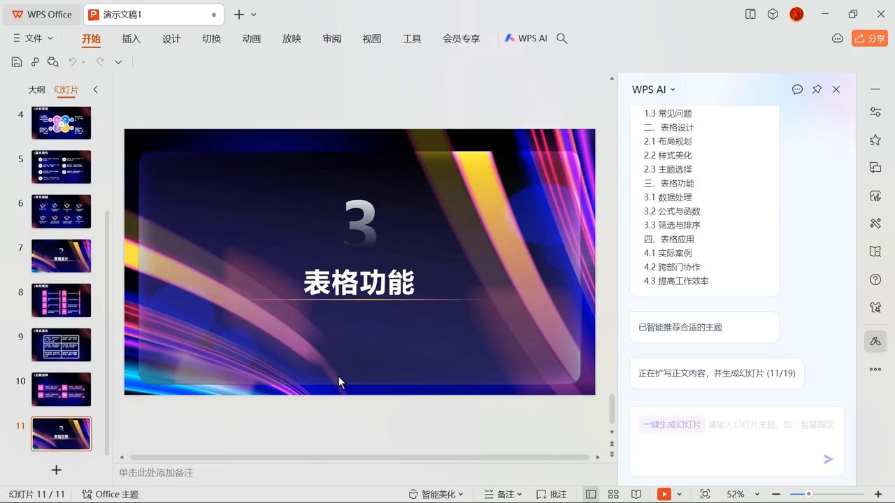This screenshot has width=895, height=503.
Task: Switch to the 动画 ribbon tab
Action: click(251, 38)
